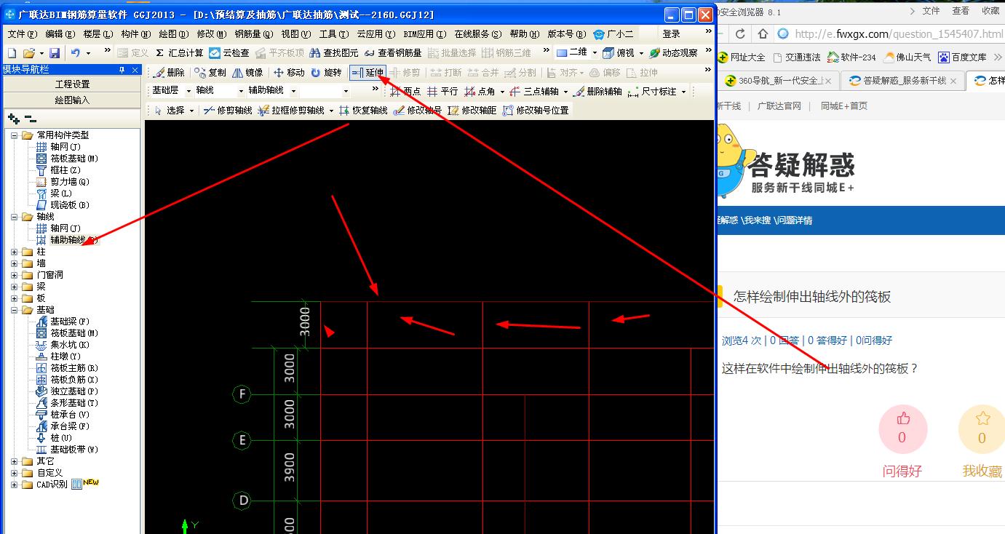This screenshot has height=534, width=1005.
Task: Switch to 360导航 browser tab
Action: coord(781,81)
